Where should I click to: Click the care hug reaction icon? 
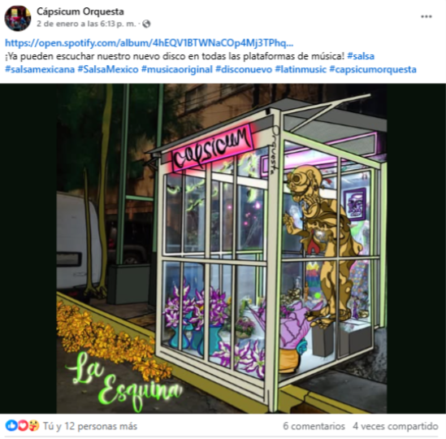click(x=34, y=426)
